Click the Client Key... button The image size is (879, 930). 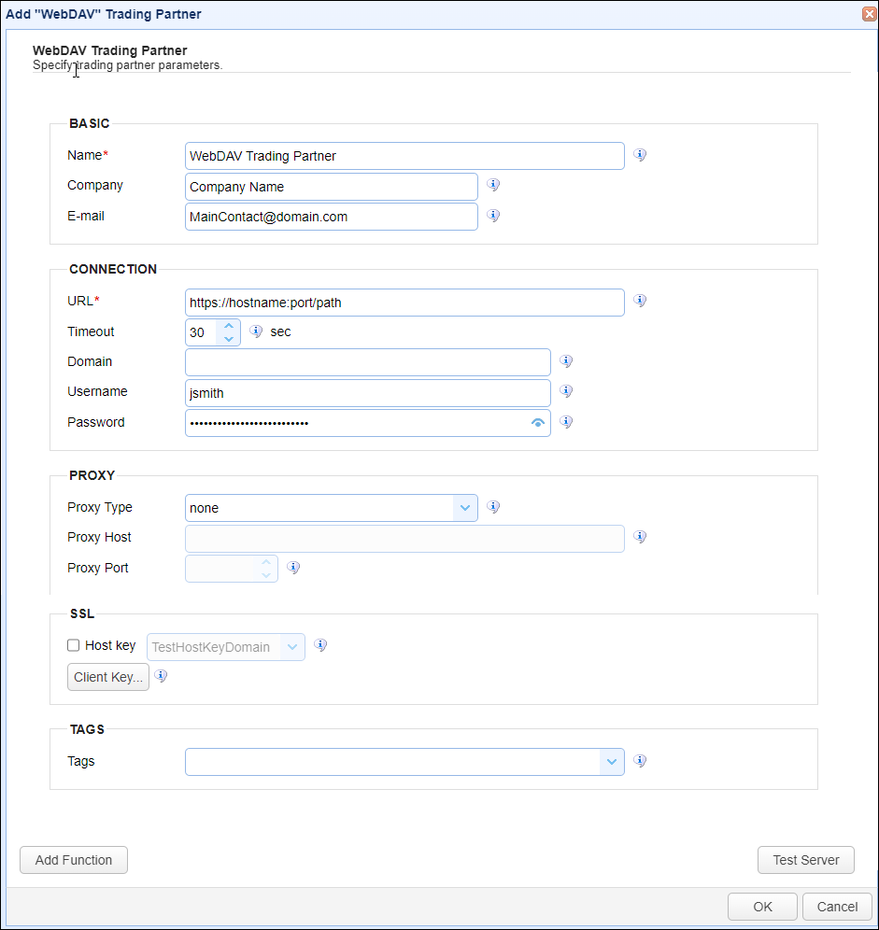tap(108, 677)
